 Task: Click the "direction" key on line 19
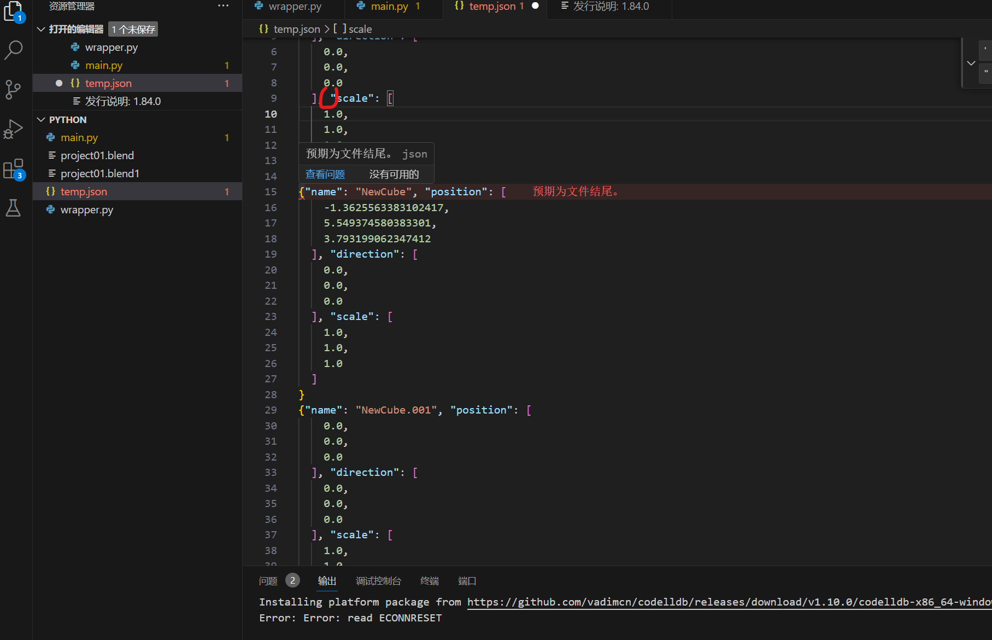(365, 254)
